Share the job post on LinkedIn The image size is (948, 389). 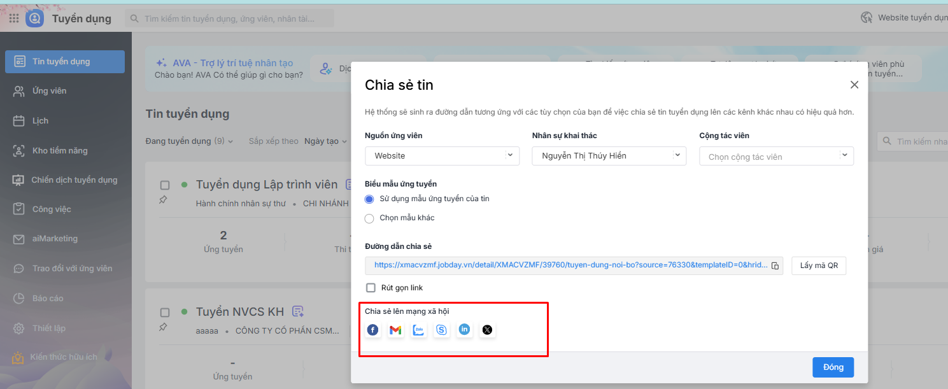pyautogui.click(x=465, y=330)
